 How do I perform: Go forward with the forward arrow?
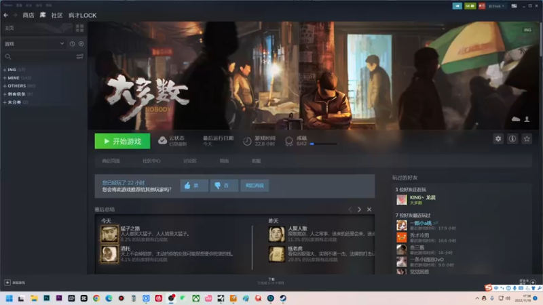(15, 15)
